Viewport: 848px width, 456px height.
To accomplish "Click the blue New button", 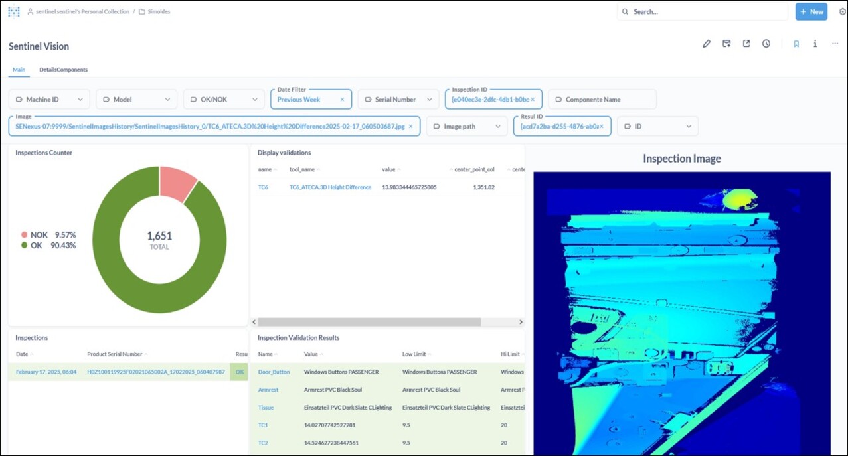I will (811, 11).
